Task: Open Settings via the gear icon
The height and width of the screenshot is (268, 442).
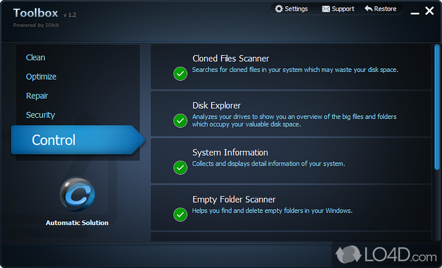Action: point(279,9)
